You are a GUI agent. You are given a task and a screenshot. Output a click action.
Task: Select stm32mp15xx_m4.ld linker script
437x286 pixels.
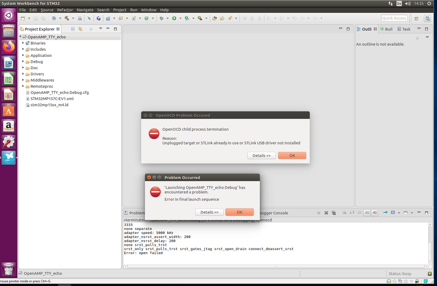pos(47,105)
